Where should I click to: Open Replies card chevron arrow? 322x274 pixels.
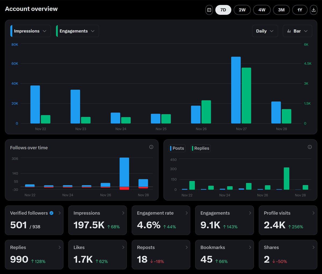[x=60, y=247]
